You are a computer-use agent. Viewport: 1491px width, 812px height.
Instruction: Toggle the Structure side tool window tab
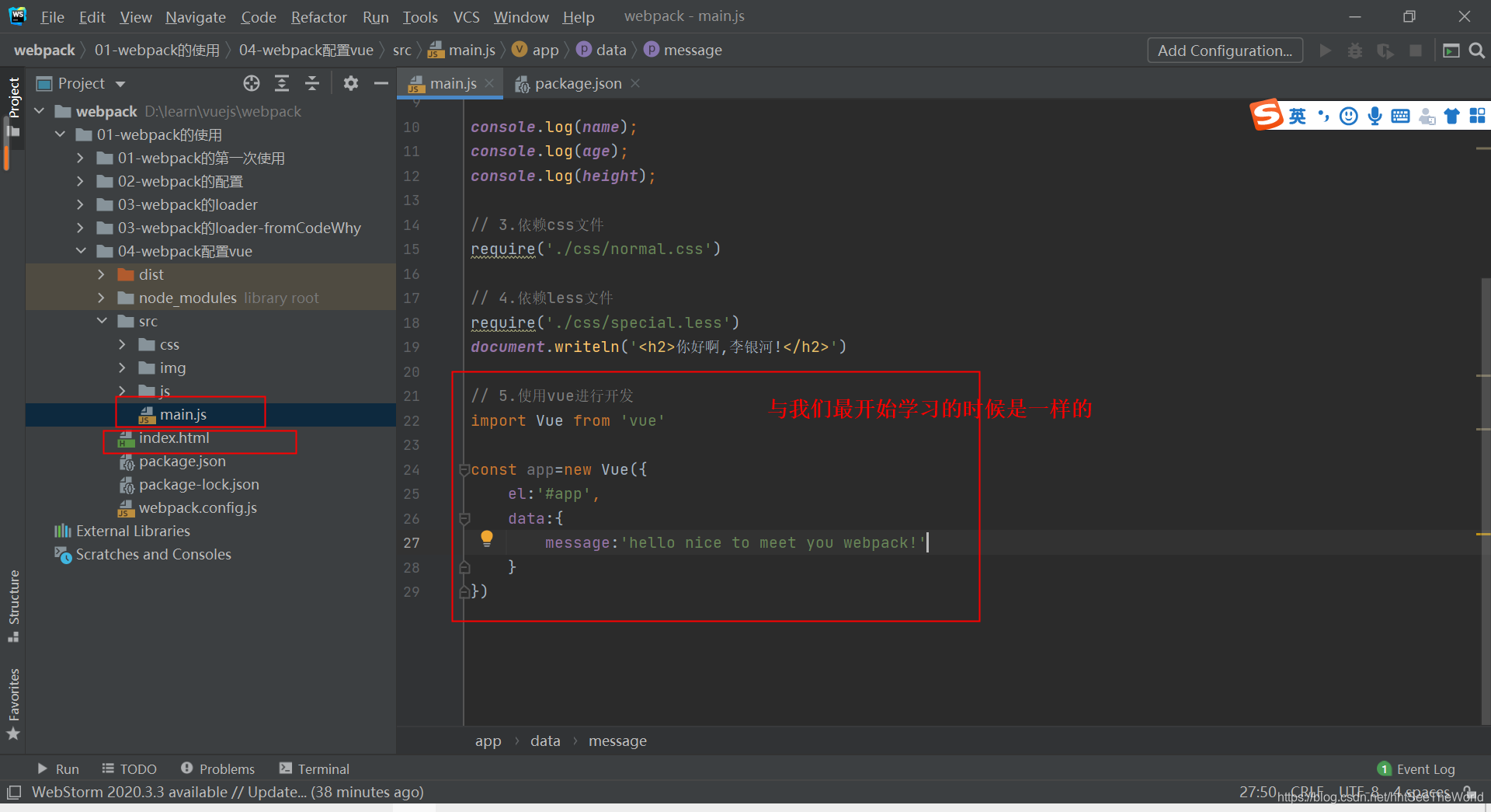[13, 605]
